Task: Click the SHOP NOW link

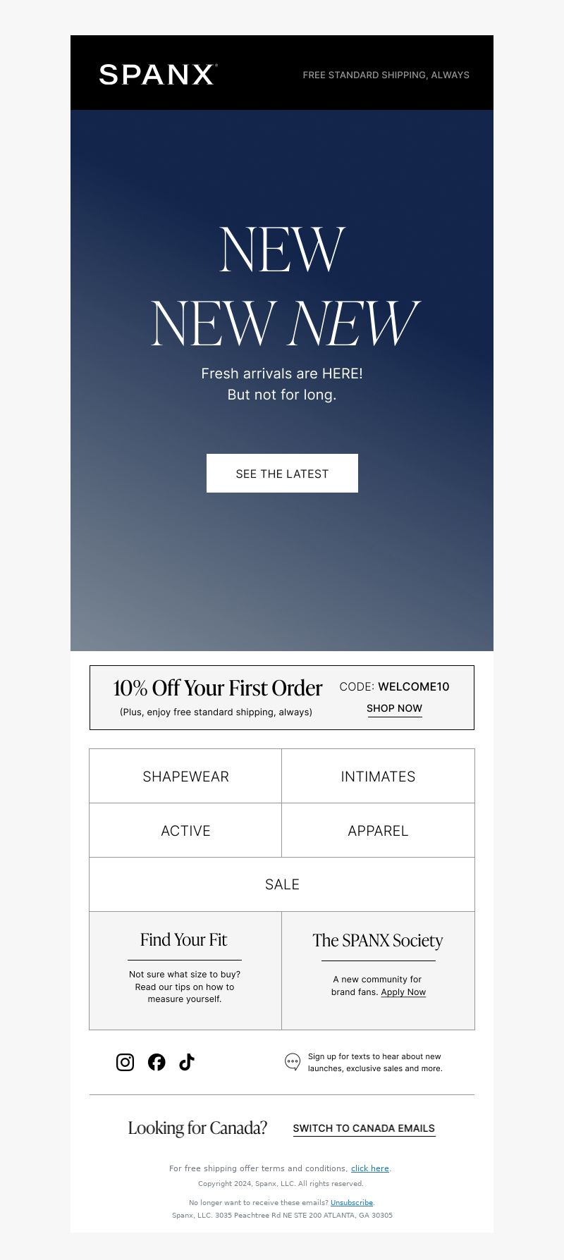Action: [x=394, y=708]
